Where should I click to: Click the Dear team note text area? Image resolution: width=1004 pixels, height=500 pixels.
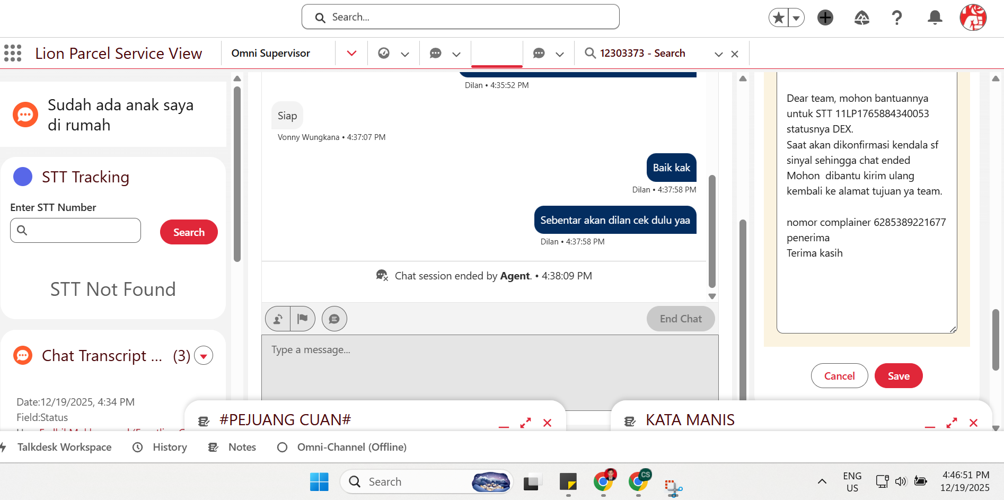tap(867, 202)
